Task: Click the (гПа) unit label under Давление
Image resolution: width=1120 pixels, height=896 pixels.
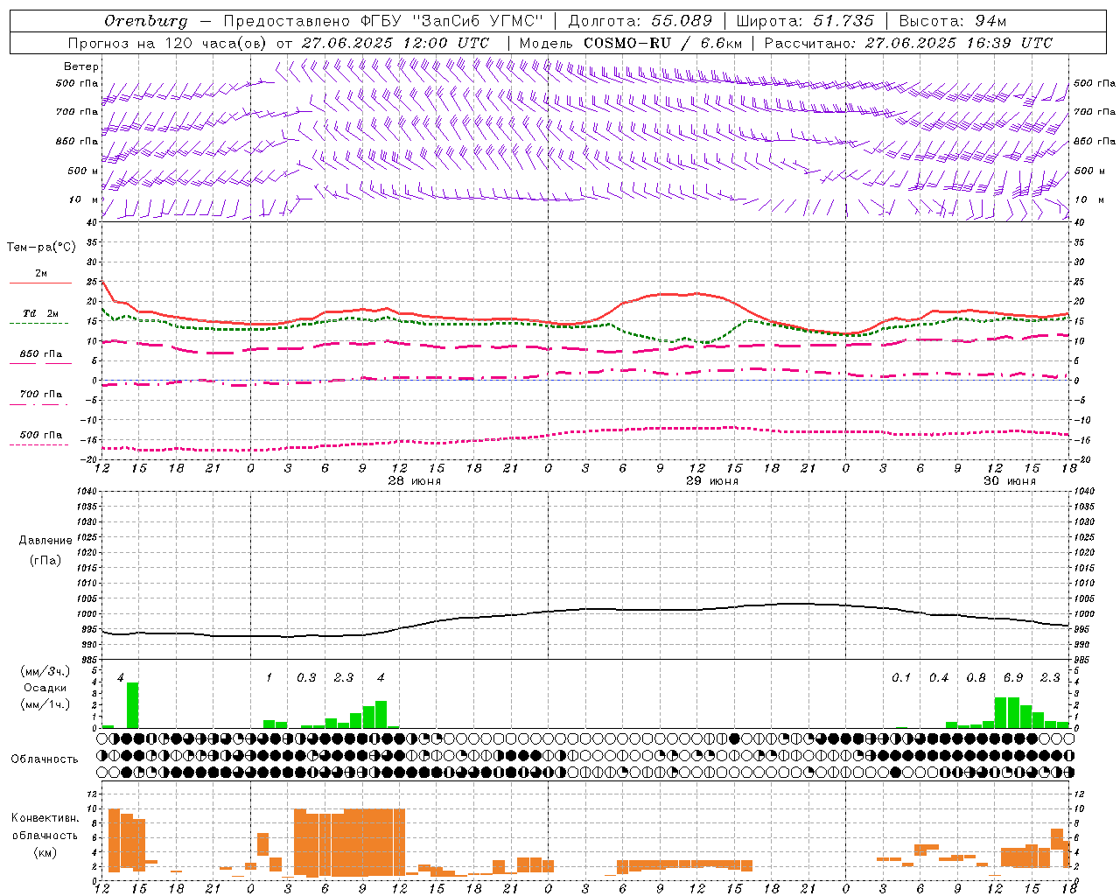Action: 44,560
